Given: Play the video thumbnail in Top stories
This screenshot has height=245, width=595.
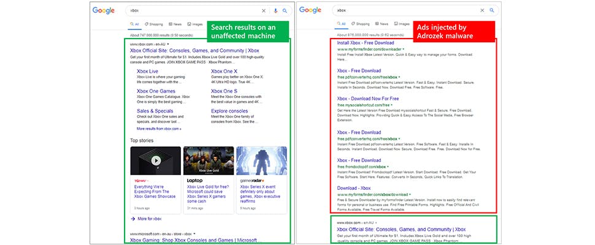Looking at the screenshot, I should [156, 160].
